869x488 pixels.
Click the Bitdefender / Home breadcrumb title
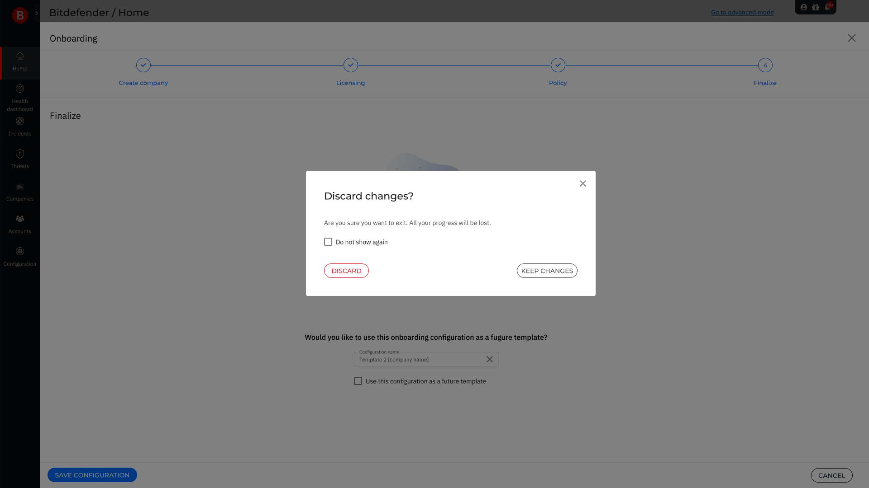pos(99,13)
